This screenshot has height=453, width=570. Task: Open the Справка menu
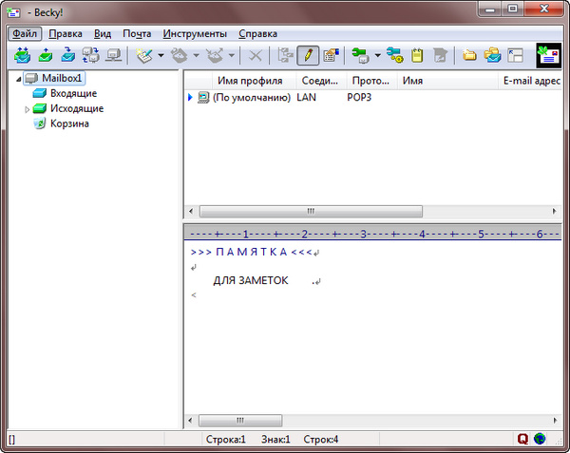pos(257,34)
